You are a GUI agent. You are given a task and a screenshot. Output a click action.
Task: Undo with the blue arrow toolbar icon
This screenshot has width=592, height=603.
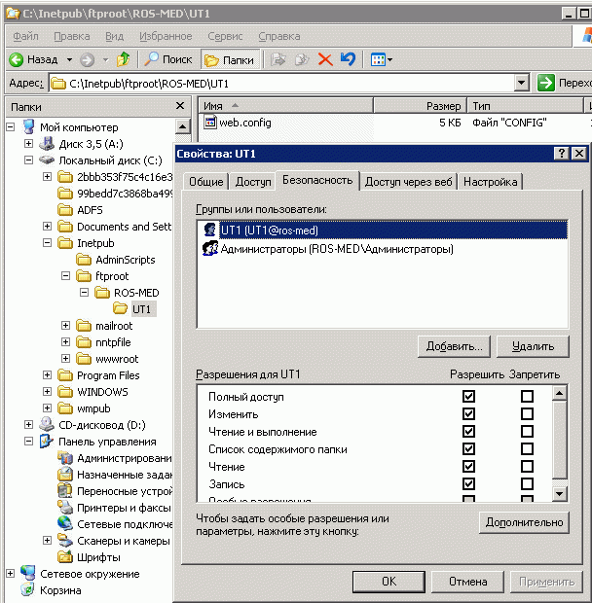[x=348, y=59]
